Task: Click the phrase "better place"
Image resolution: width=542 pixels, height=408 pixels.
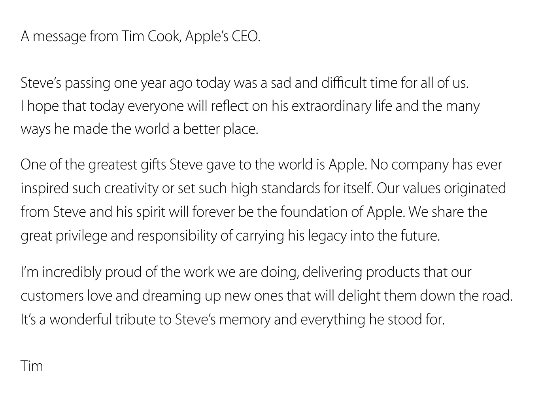Action: coord(220,129)
